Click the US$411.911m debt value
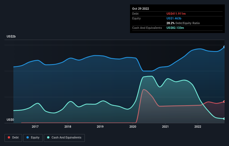This screenshot has width=229, height=146. [x=176, y=14]
